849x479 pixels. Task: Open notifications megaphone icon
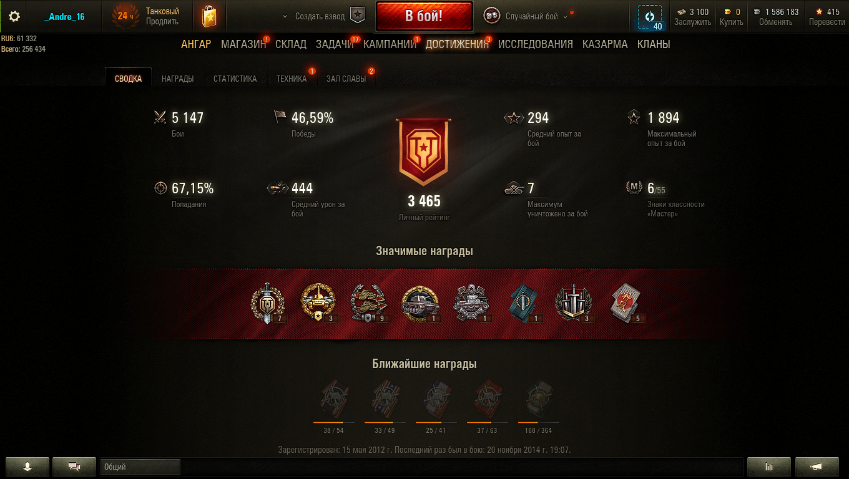point(817,467)
